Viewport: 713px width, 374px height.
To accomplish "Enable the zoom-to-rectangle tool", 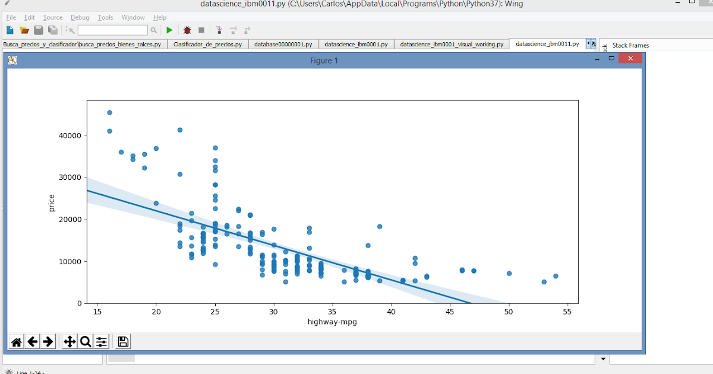I will [x=84, y=341].
